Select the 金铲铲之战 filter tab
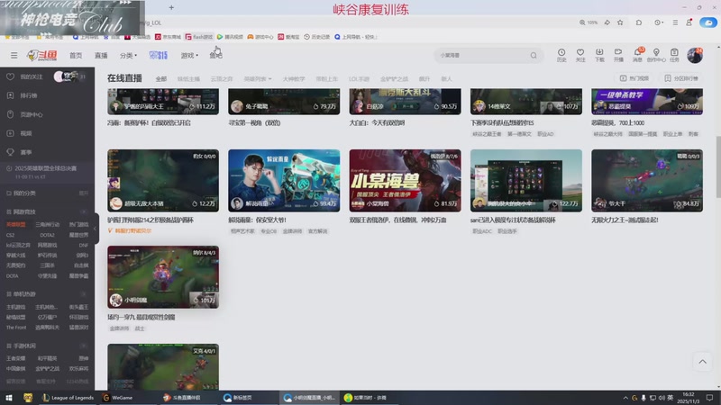This screenshot has width=721, height=405. (x=394, y=79)
